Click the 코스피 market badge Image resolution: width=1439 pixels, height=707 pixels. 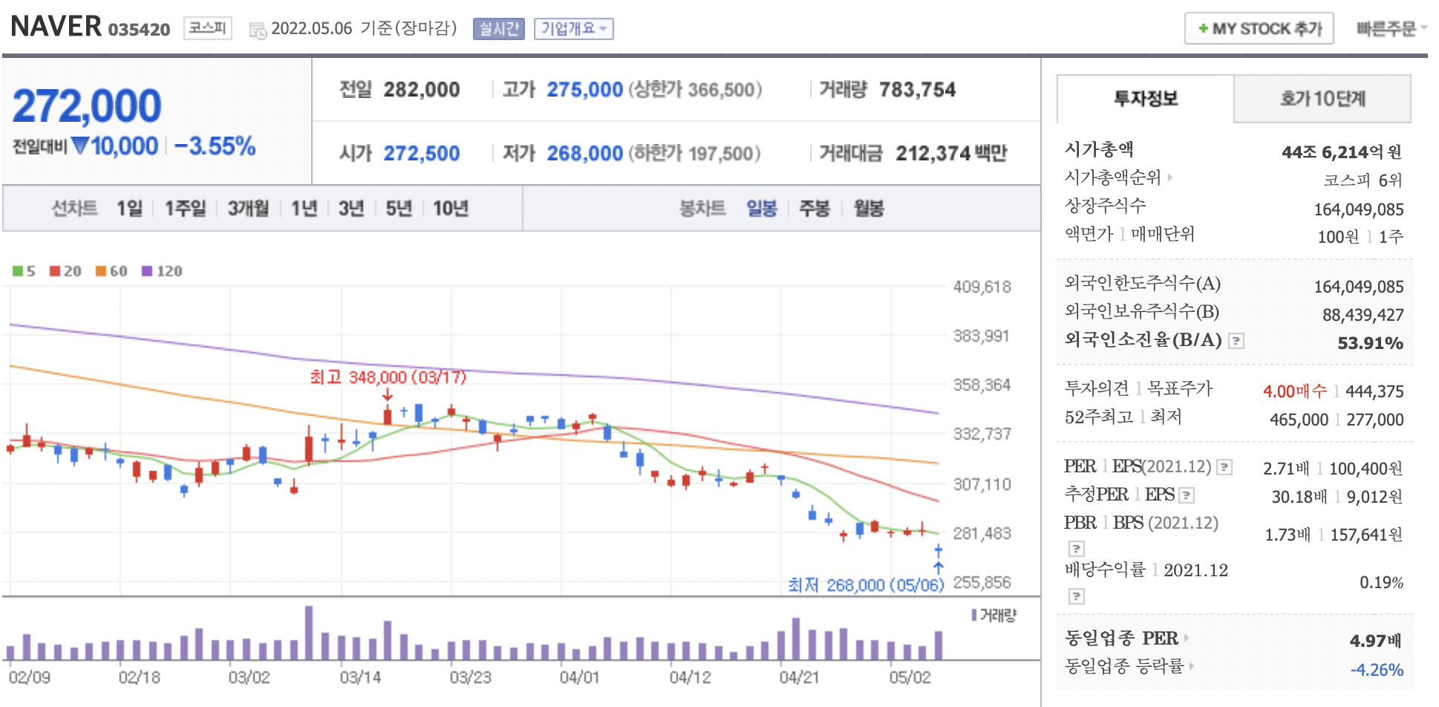[208, 28]
